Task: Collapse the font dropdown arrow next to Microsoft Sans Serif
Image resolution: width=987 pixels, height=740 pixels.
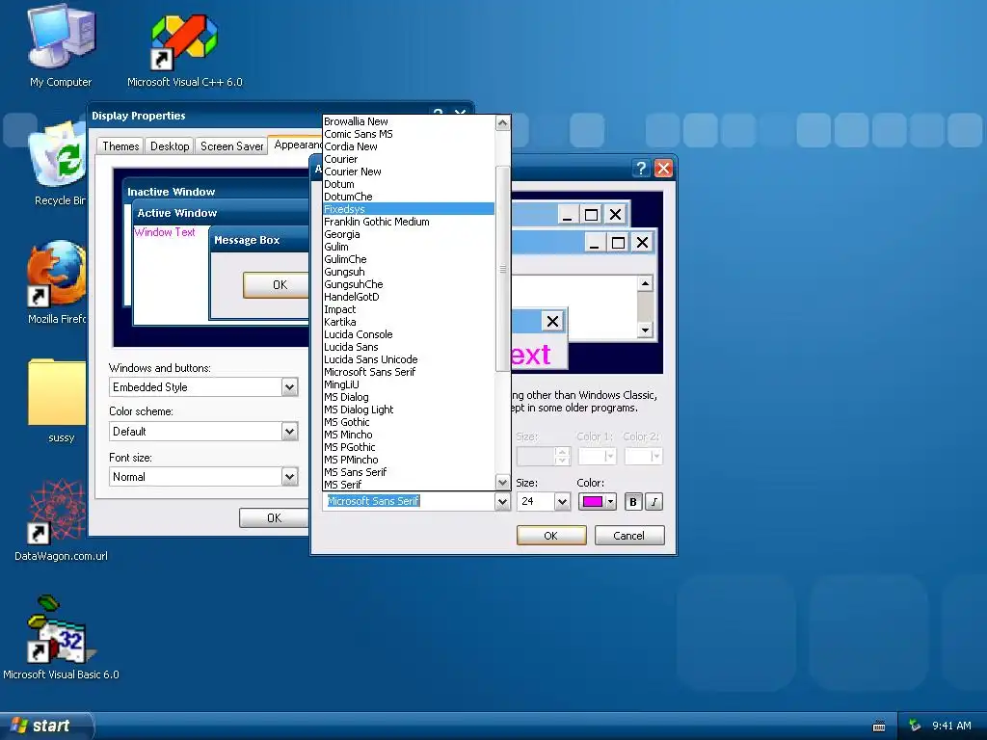Action: 501,501
